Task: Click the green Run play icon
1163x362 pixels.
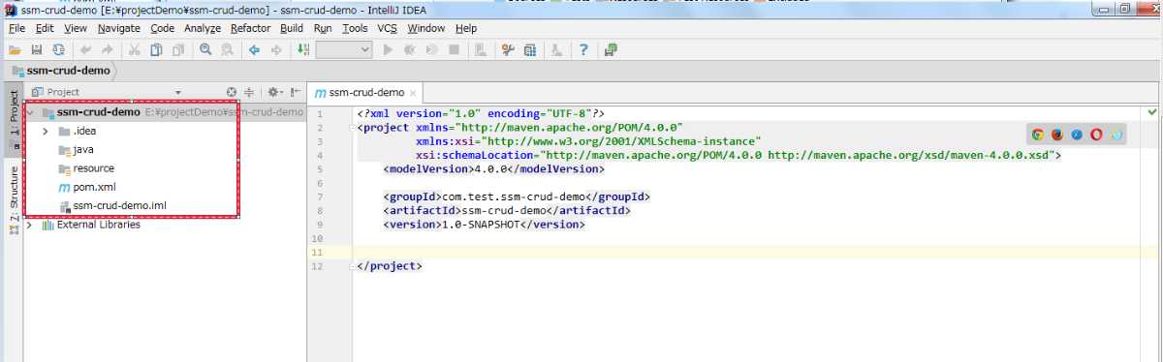Action: pyautogui.click(x=388, y=49)
